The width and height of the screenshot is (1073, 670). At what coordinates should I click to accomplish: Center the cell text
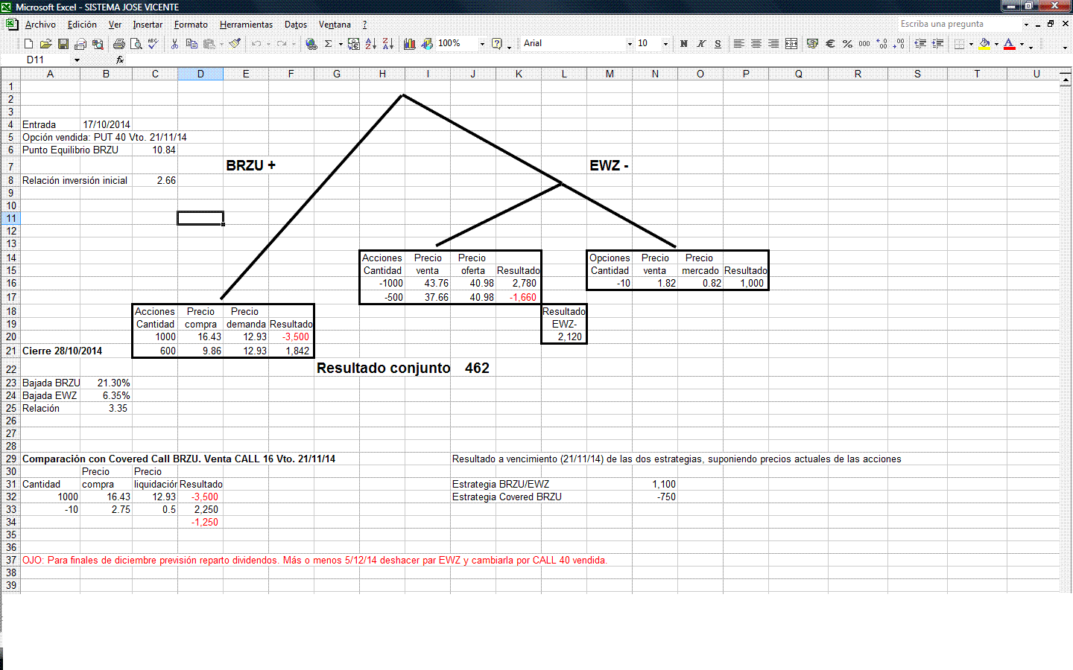[x=756, y=44]
